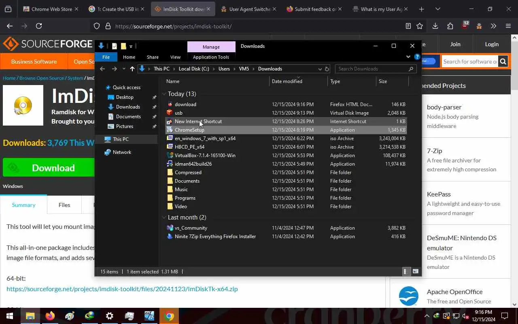Open Firefox downloads panel icon

pyautogui.click(x=435, y=26)
